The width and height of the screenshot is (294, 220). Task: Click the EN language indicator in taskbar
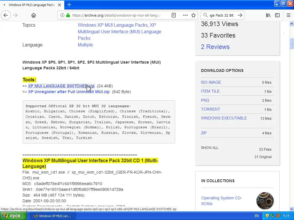pyautogui.click(x=256, y=216)
